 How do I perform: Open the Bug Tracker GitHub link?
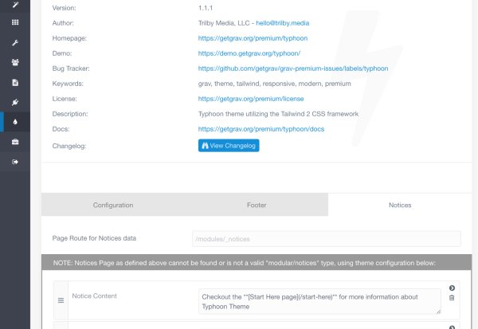coord(293,69)
